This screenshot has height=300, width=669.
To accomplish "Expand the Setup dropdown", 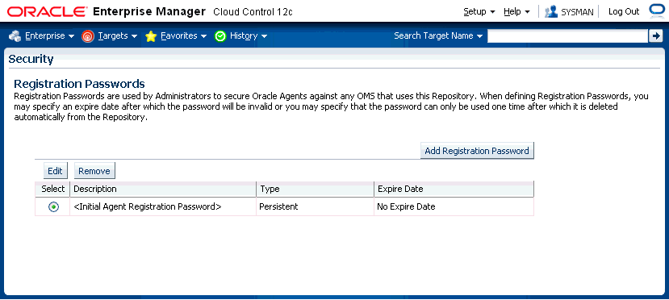I will 479,11.
